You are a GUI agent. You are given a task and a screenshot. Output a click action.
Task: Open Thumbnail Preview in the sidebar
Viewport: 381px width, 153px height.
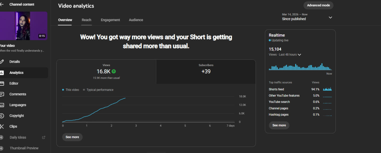pyautogui.click(x=24, y=148)
